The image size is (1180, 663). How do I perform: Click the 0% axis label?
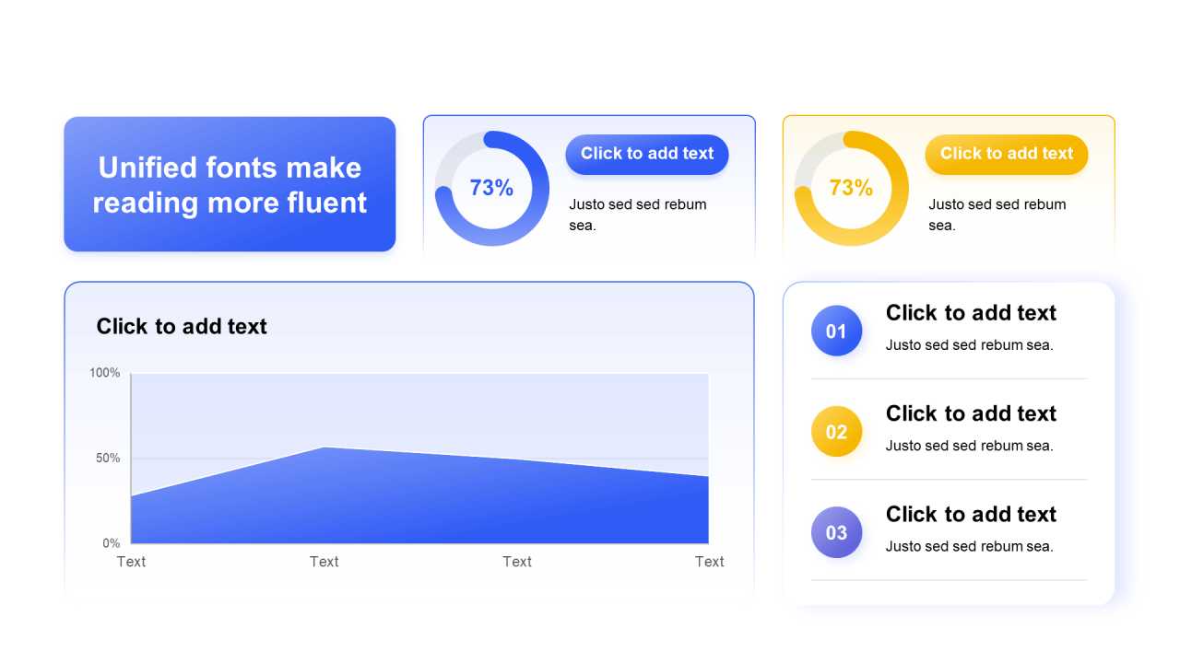(111, 543)
